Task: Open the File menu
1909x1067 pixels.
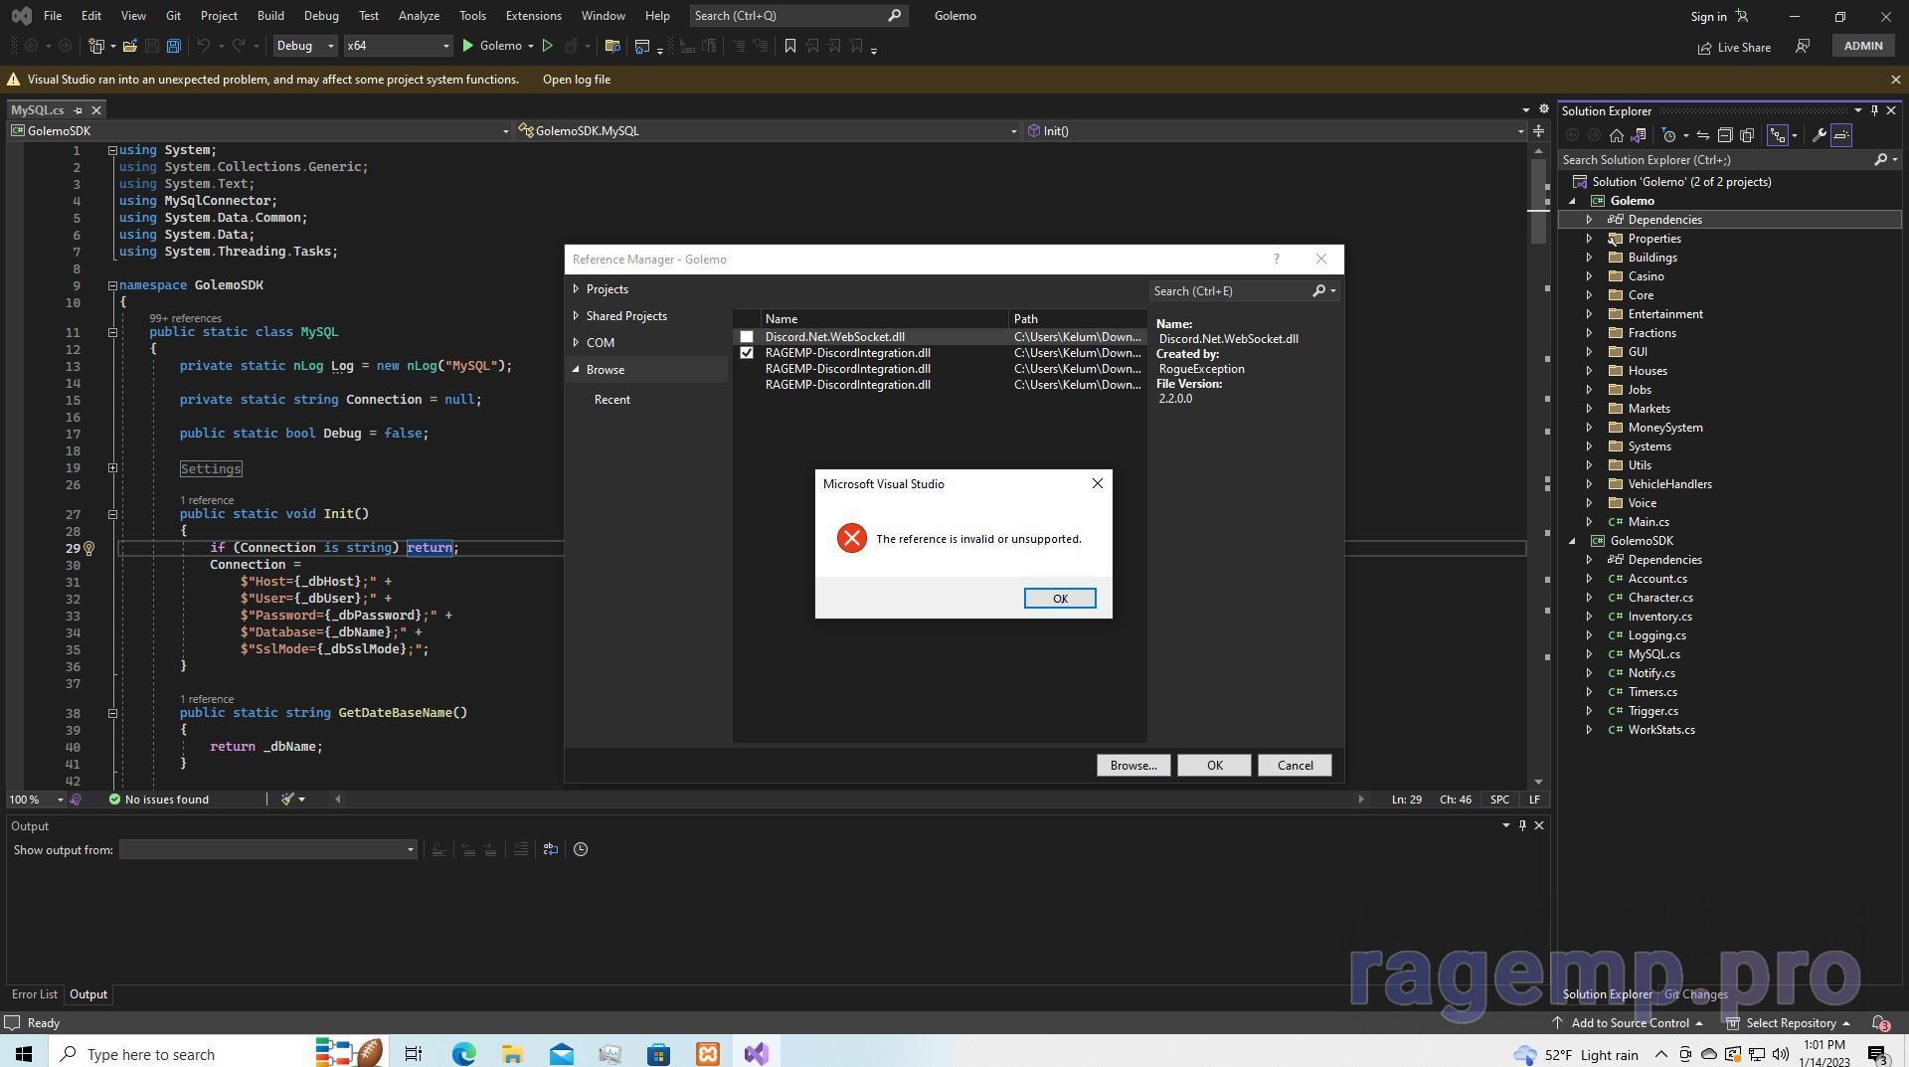Action: [53, 16]
